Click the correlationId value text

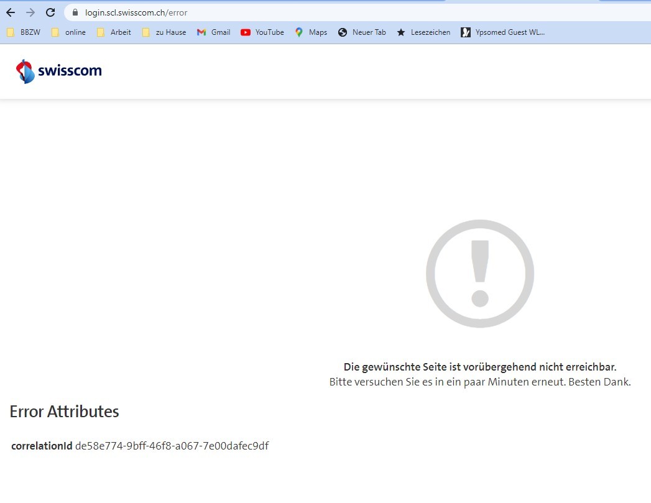tap(172, 446)
